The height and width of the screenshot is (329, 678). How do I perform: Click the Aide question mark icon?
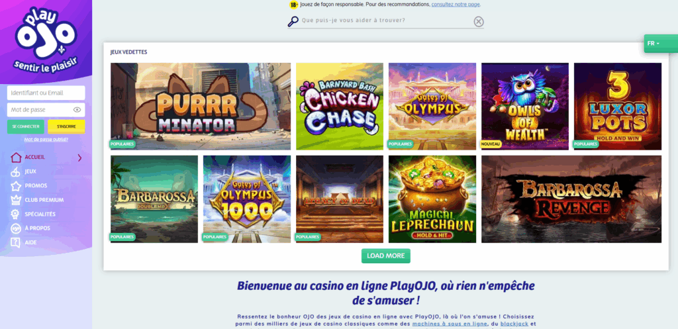coord(16,242)
